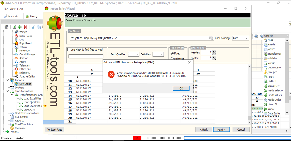This screenshot has width=291, height=141.
Task: Select the Fixed file format radio button
Action: 172,53
